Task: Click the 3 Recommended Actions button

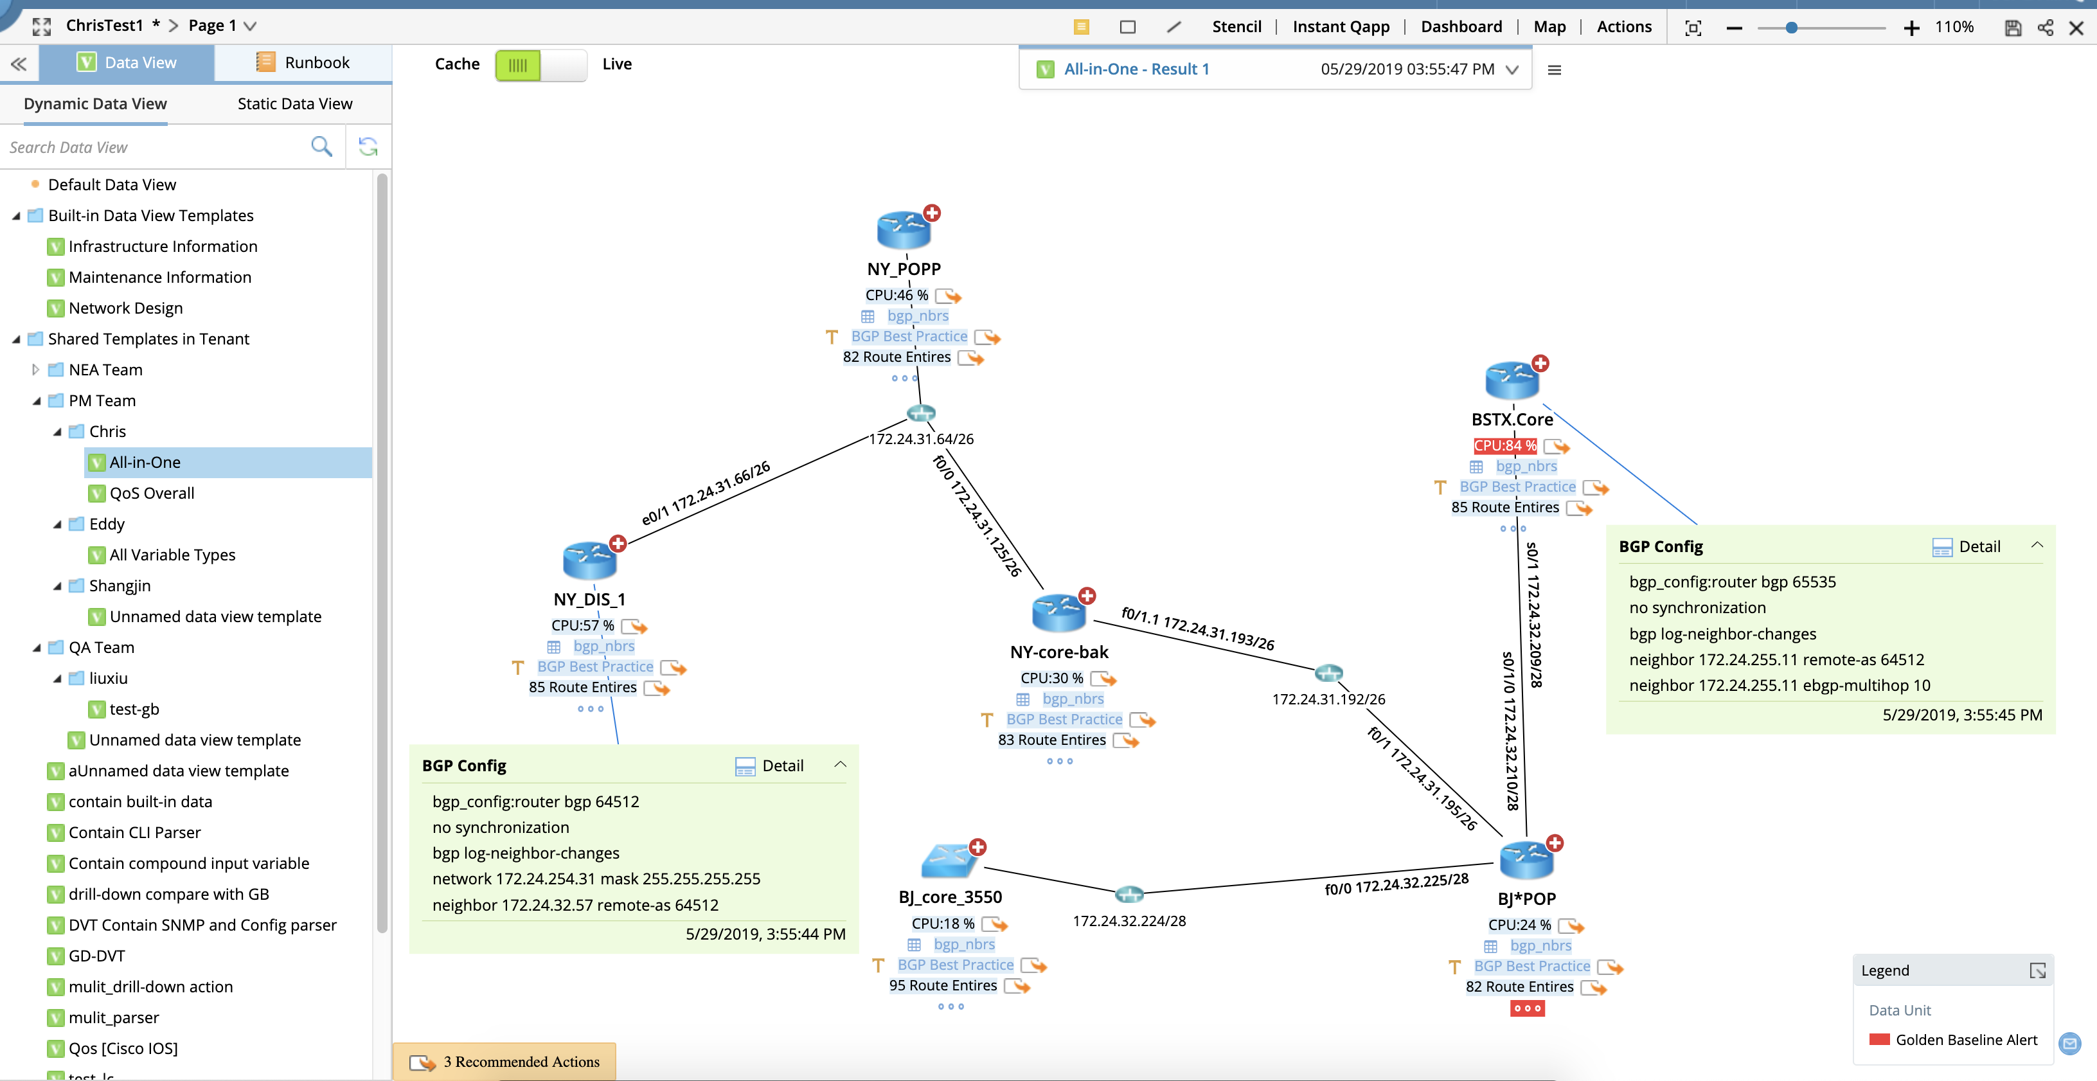Action: click(504, 1062)
